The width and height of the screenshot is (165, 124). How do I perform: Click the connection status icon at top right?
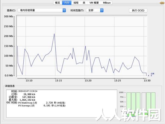162,3
